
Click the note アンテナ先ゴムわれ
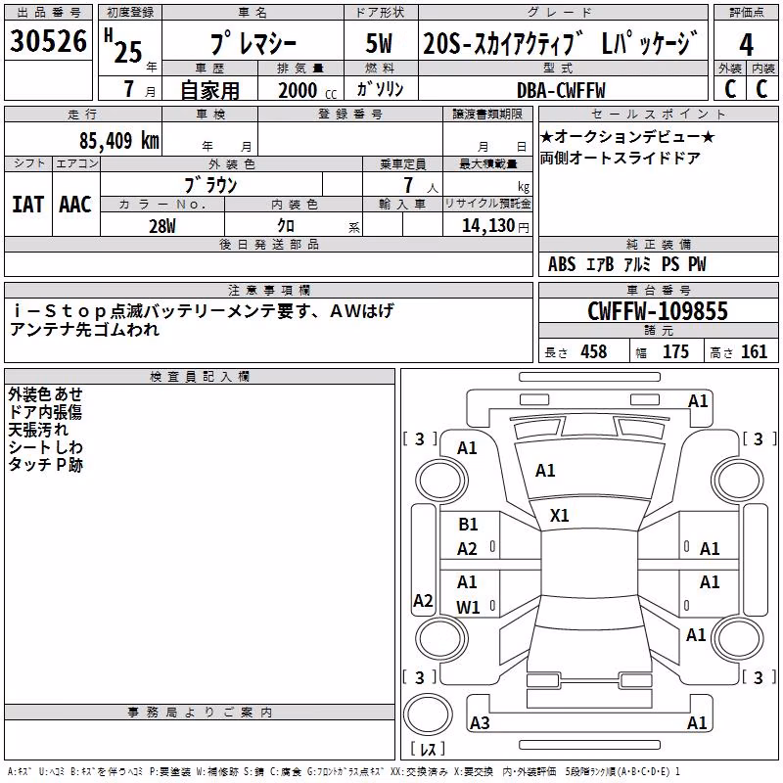click(x=84, y=329)
